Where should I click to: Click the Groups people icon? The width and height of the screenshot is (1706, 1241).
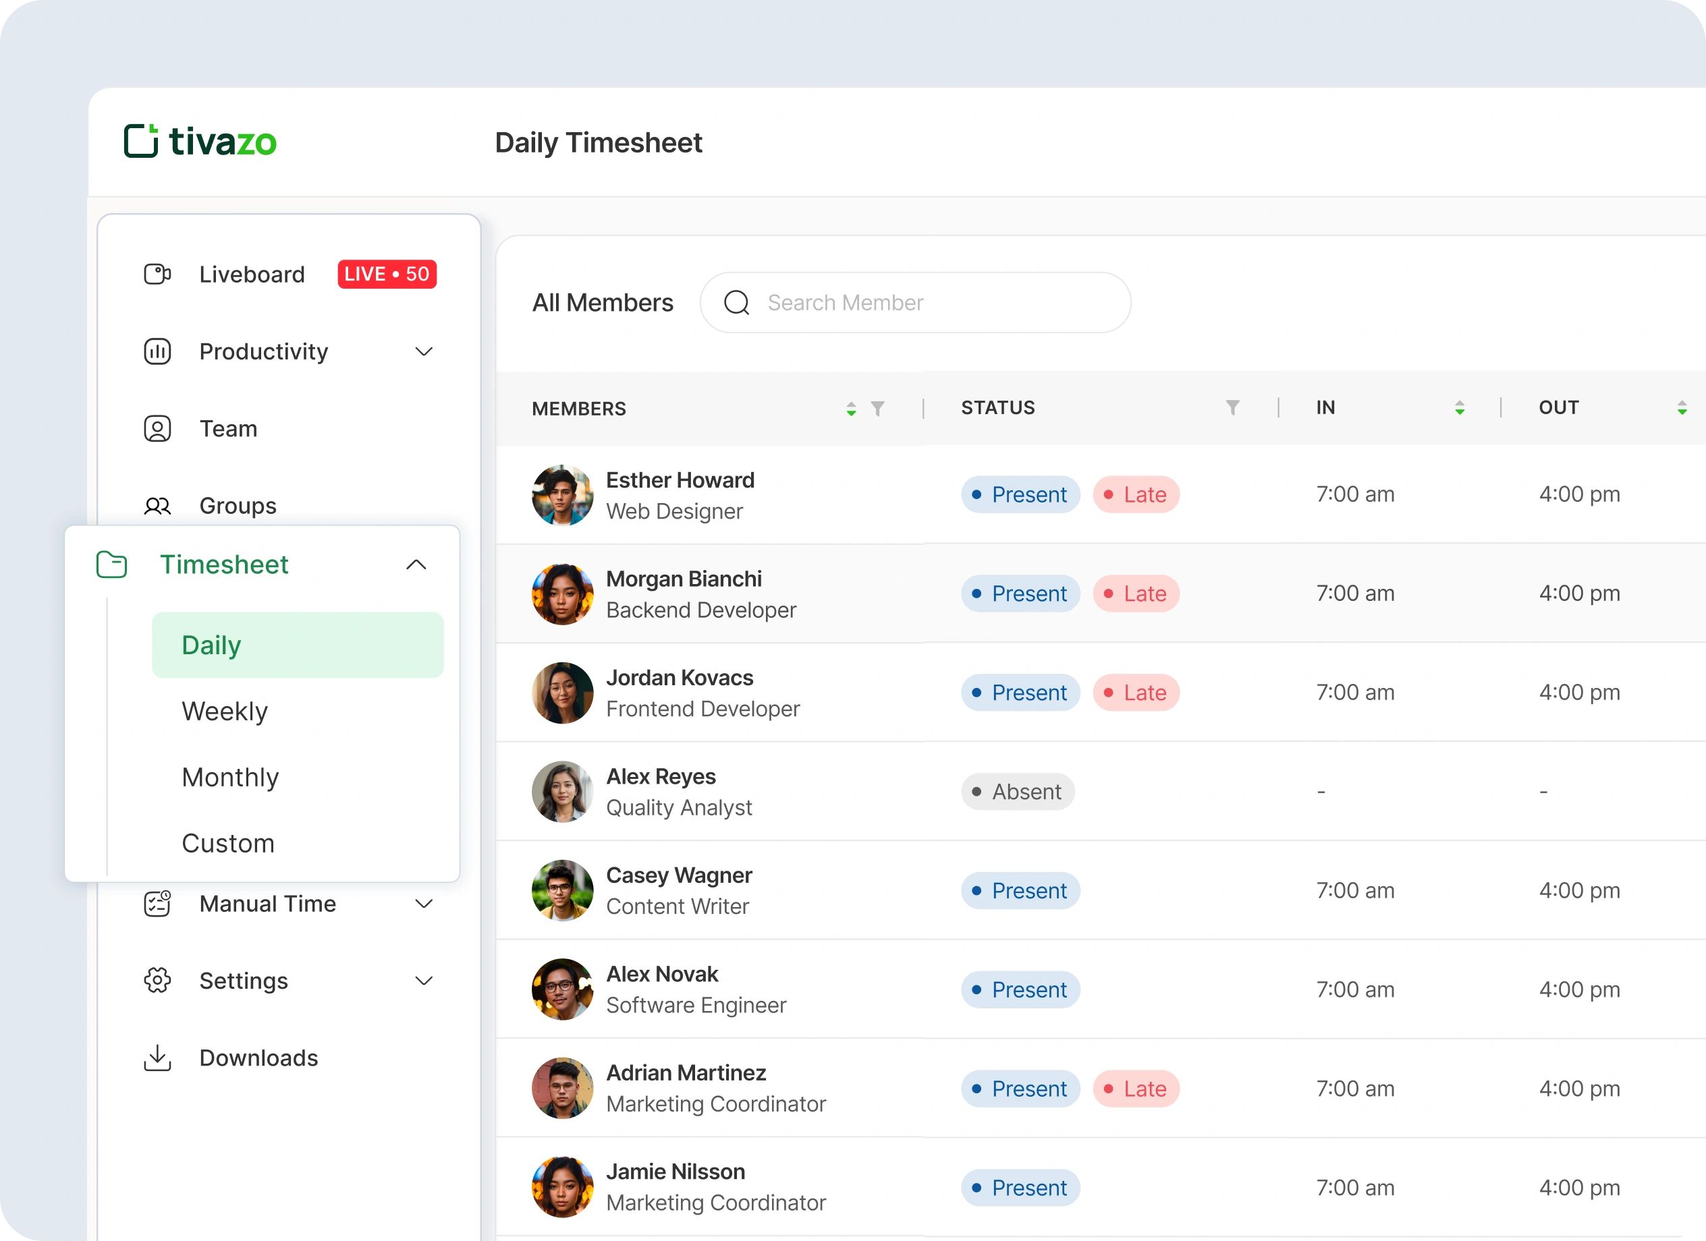pyautogui.click(x=157, y=506)
